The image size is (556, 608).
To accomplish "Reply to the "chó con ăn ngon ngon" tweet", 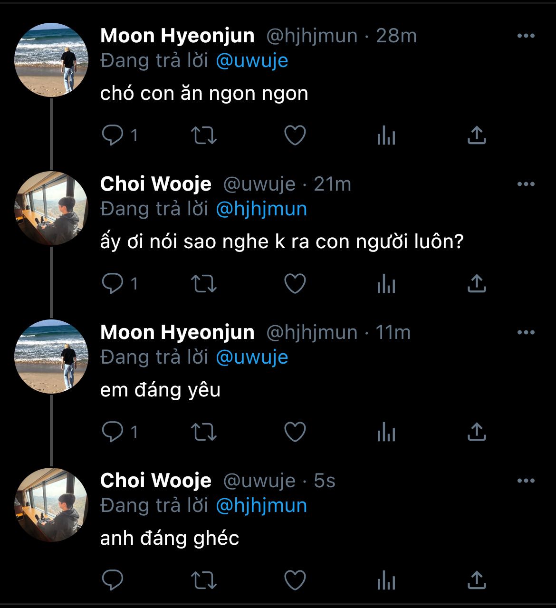I will click(x=113, y=136).
